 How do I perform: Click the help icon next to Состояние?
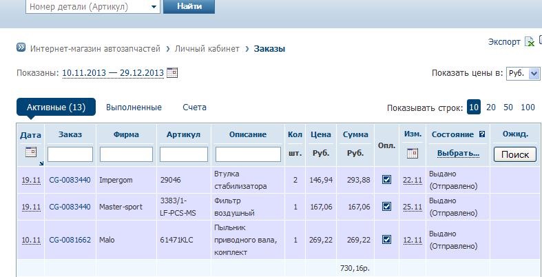point(482,134)
